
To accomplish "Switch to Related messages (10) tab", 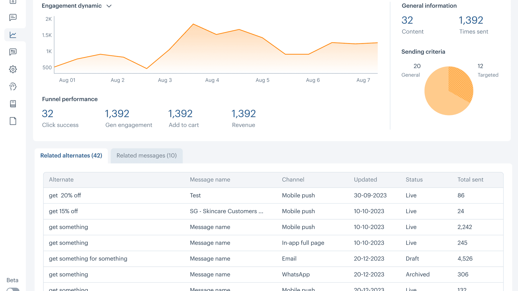I will [x=146, y=156].
